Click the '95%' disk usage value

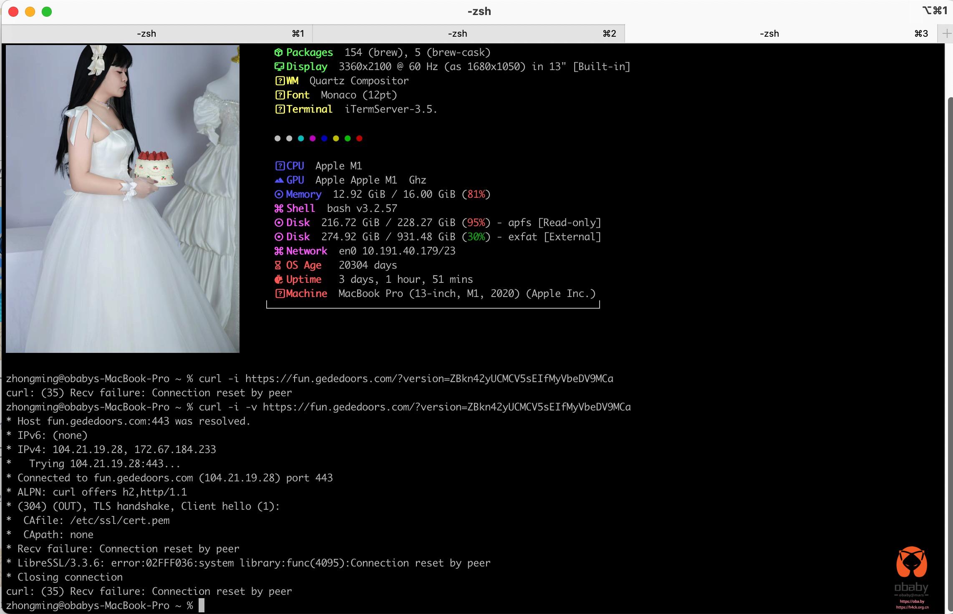pos(476,223)
